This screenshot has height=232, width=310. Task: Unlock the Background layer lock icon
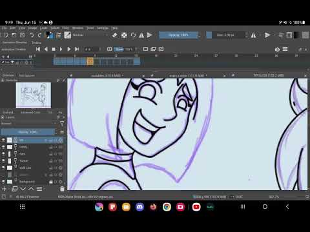click(51, 182)
